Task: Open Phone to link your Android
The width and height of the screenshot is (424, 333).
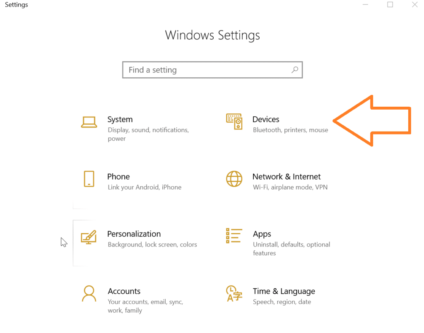Action: 118,176
